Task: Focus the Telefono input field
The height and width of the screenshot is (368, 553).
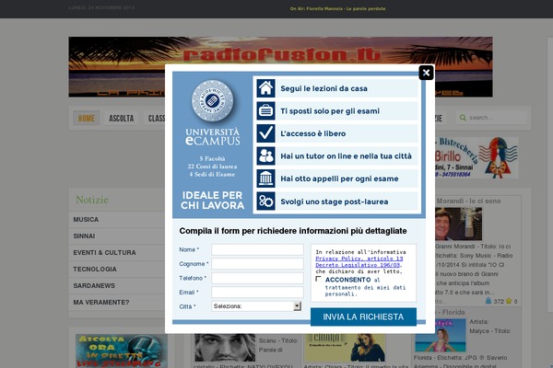Action: pos(257,278)
